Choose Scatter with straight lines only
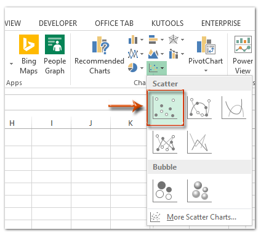The image size is (261, 235). tap(199, 142)
